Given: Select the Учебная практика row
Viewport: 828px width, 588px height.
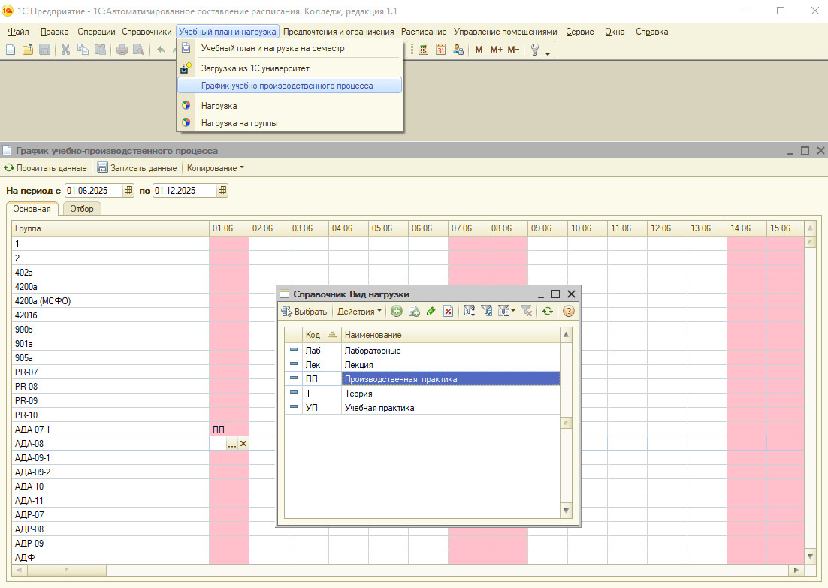Looking at the screenshot, I should point(422,408).
